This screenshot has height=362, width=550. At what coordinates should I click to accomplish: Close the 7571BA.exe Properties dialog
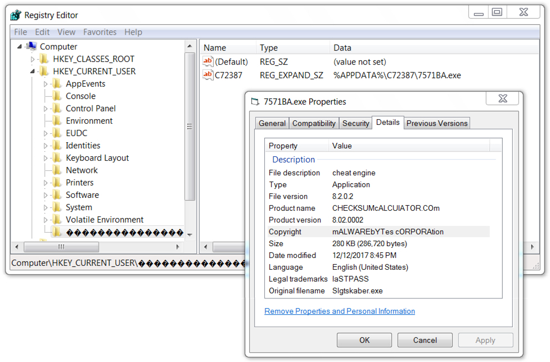coord(503,98)
